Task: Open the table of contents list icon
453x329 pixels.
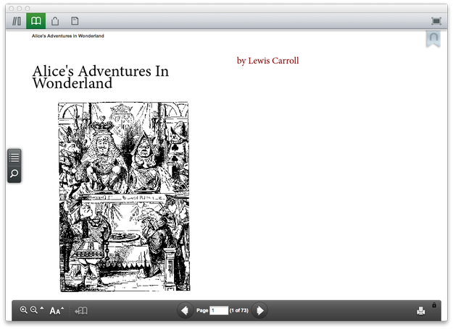Action: click(x=14, y=158)
